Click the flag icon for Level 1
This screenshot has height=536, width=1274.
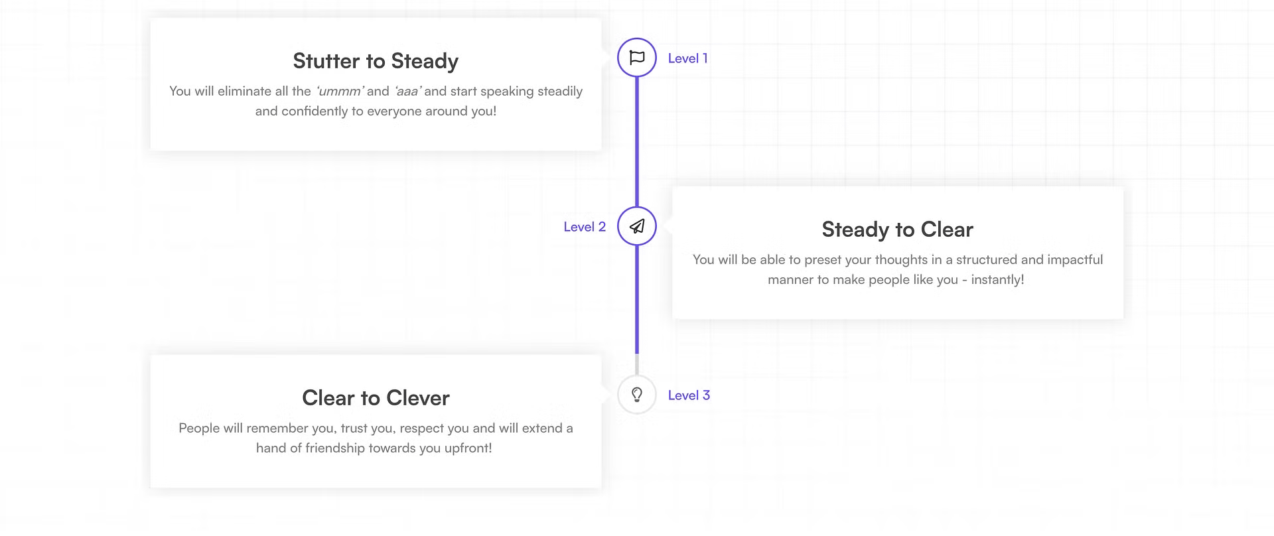(x=637, y=58)
